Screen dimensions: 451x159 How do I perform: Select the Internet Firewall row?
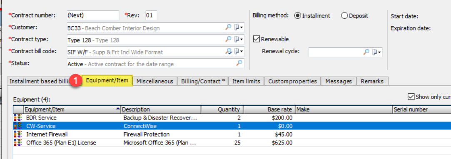click(x=232, y=134)
